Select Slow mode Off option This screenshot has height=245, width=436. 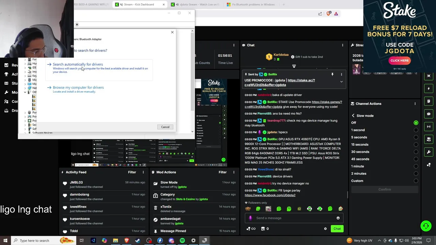(416, 123)
